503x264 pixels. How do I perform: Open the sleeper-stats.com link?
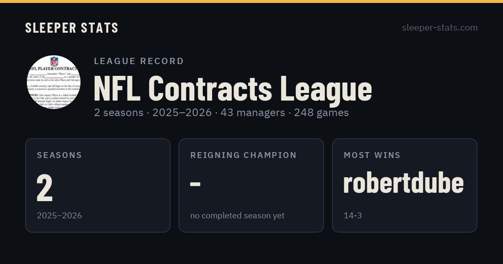tap(440, 28)
